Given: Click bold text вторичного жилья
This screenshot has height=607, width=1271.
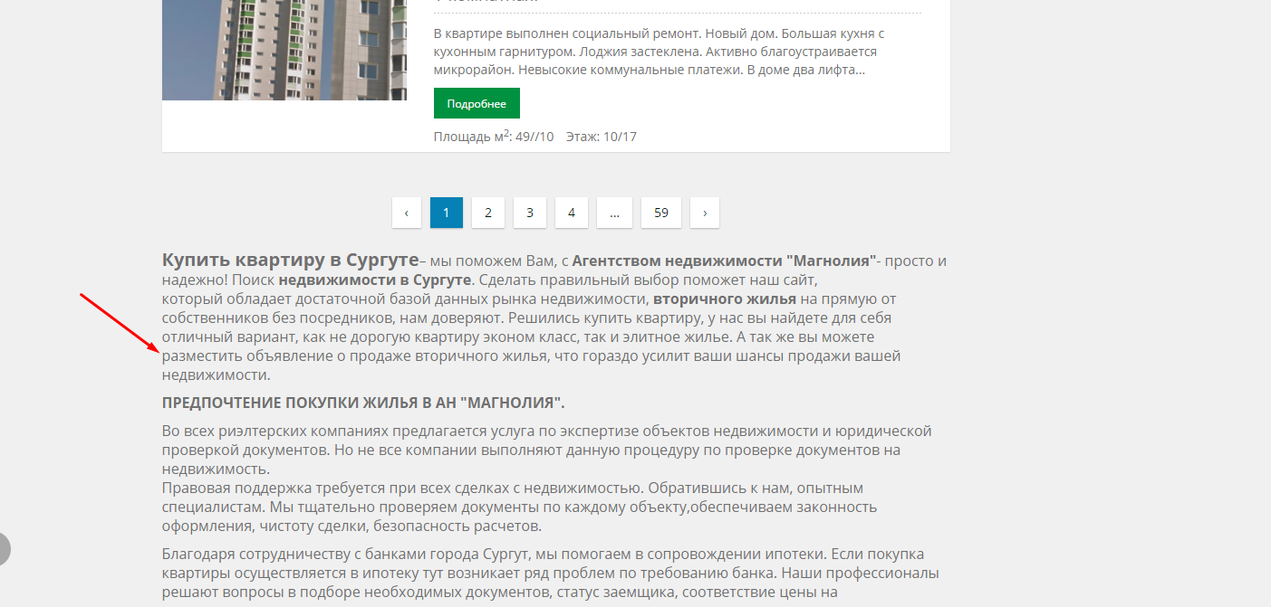Looking at the screenshot, I should point(725,299).
